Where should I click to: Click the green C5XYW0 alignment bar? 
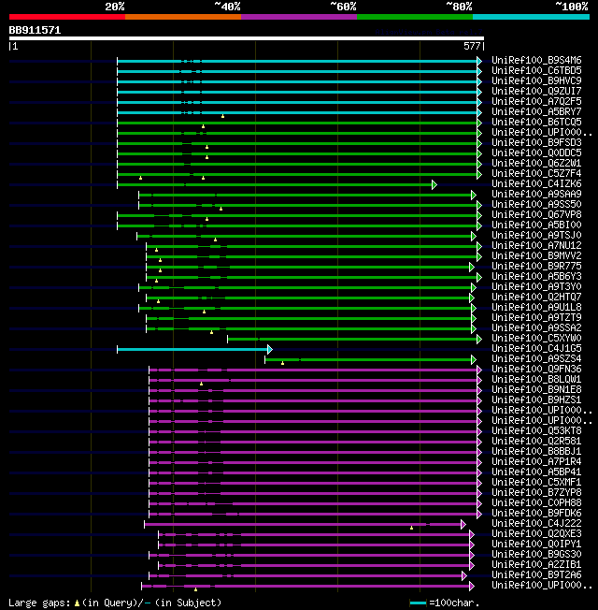coord(353,340)
